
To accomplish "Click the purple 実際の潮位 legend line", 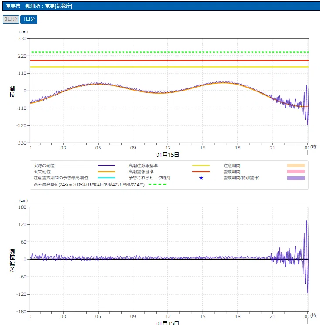I will 106,166.
